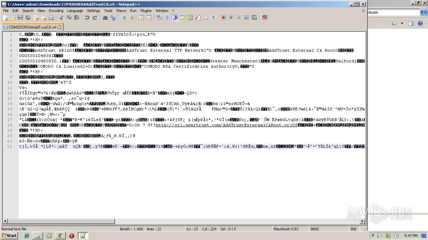This screenshot has width=428, height=240.
Task: Open the File menu
Action: [6, 11]
